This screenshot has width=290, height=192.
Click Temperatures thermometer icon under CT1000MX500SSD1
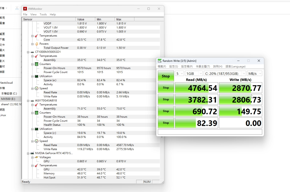(x=36, y=56)
